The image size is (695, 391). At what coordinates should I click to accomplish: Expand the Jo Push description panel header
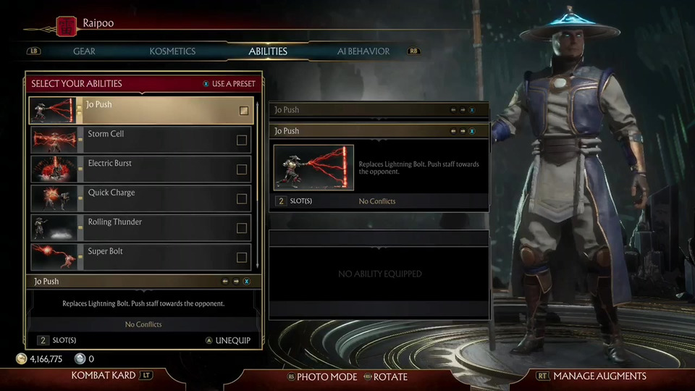pos(143,281)
